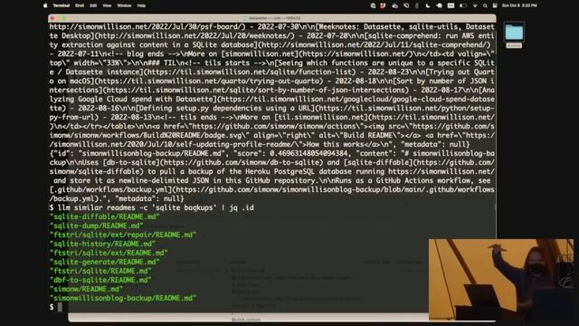Click last "simonwillisonblog-backup/README.md" green line
This screenshot has height=326, width=579.
point(123,298)
